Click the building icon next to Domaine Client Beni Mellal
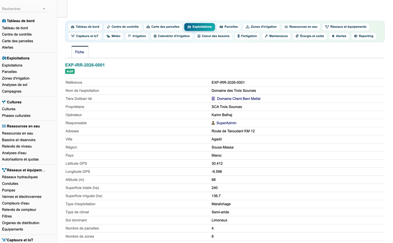The image size is (393, 243). [x=213, y=99]
